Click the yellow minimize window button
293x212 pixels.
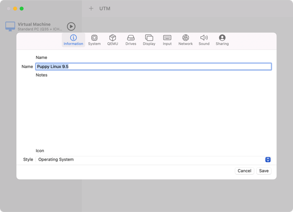15,9
